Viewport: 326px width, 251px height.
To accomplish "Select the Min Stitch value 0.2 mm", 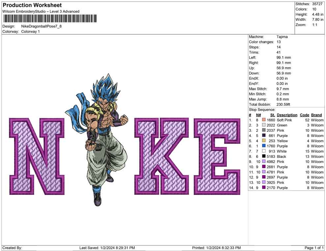I will [283, 94].
